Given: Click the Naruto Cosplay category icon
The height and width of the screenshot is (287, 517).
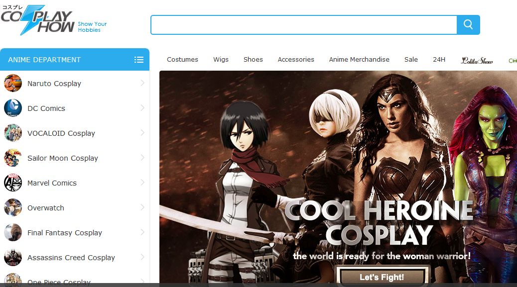Looking at the screenshot, I should 13,83.
